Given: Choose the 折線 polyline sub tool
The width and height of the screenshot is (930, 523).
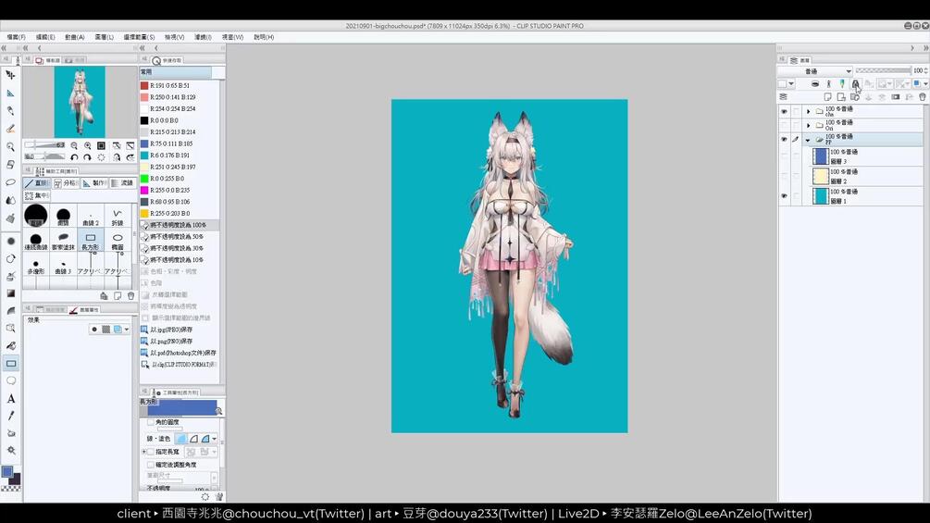Looking at the screenshot, I should point(118,216).
